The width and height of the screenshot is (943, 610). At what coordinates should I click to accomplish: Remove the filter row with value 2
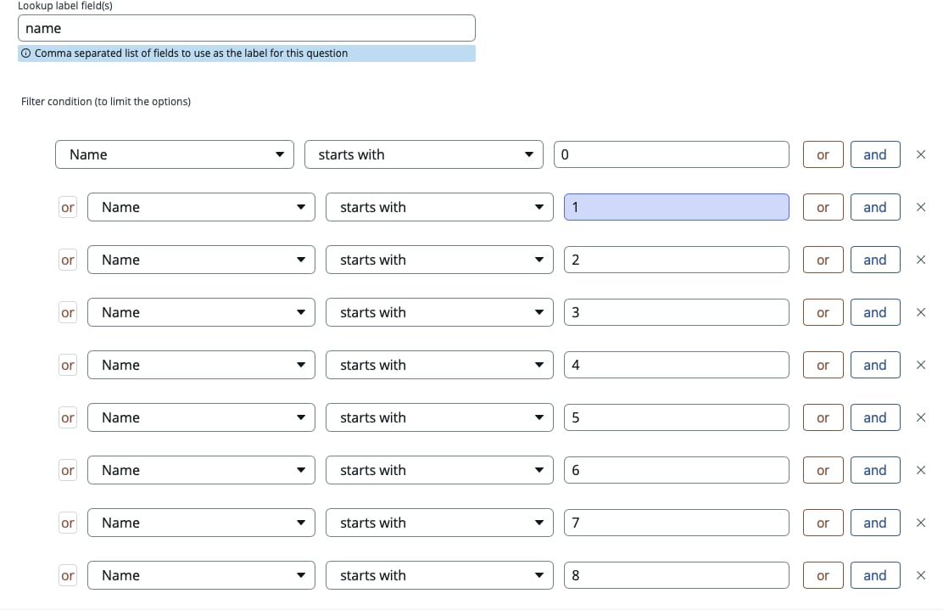pyautogui.click(x=921, y=260)
